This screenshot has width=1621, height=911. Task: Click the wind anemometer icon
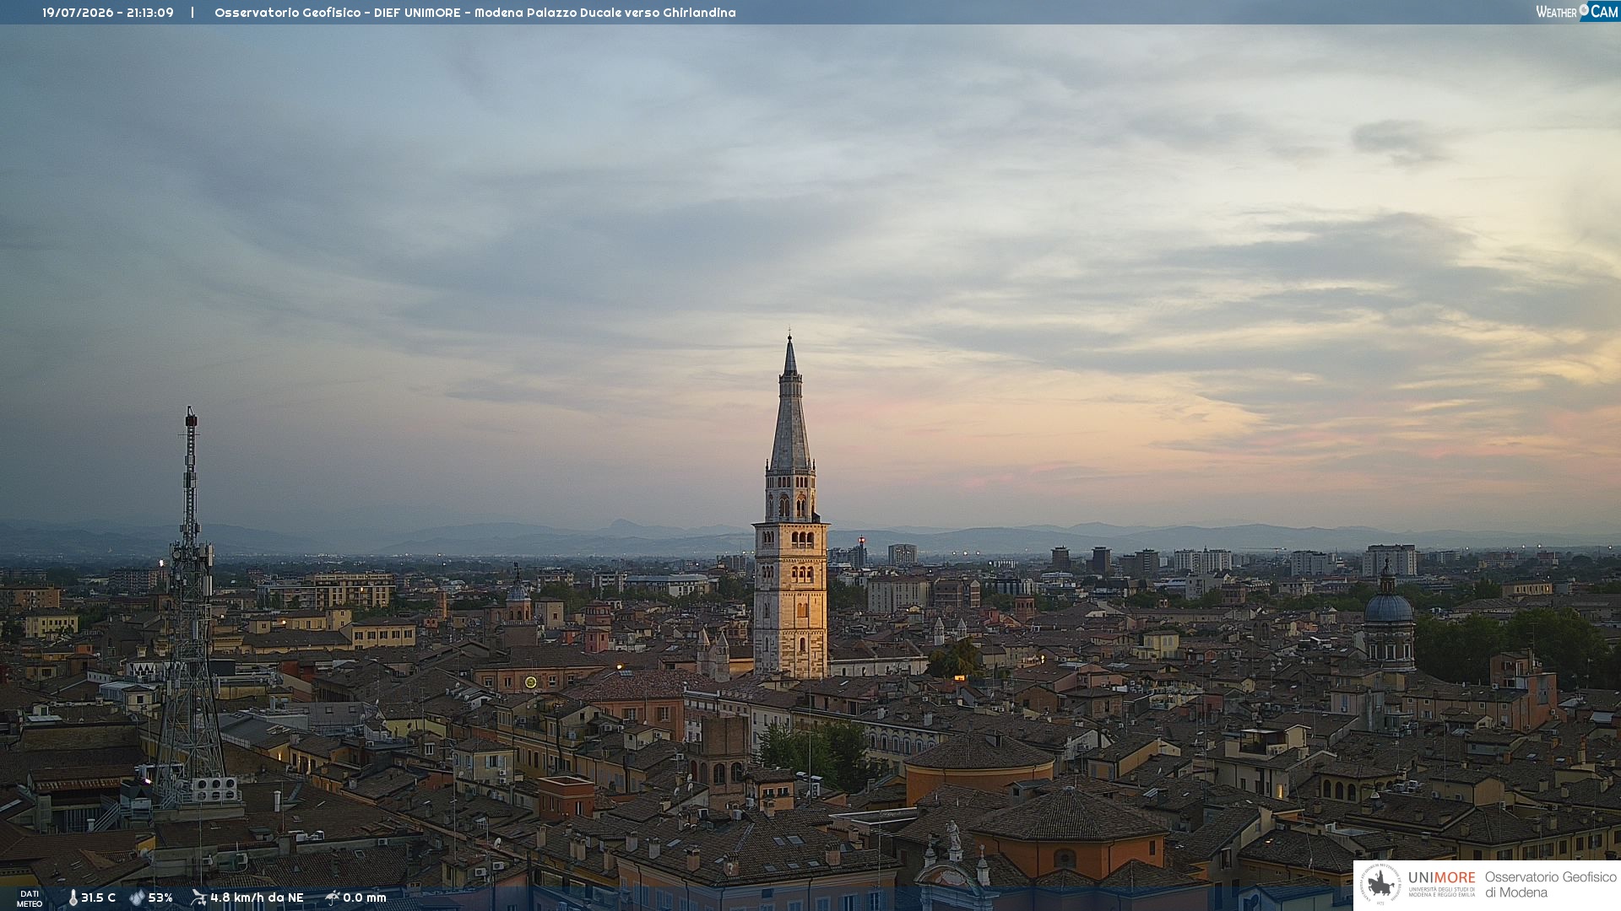point(198,898)
